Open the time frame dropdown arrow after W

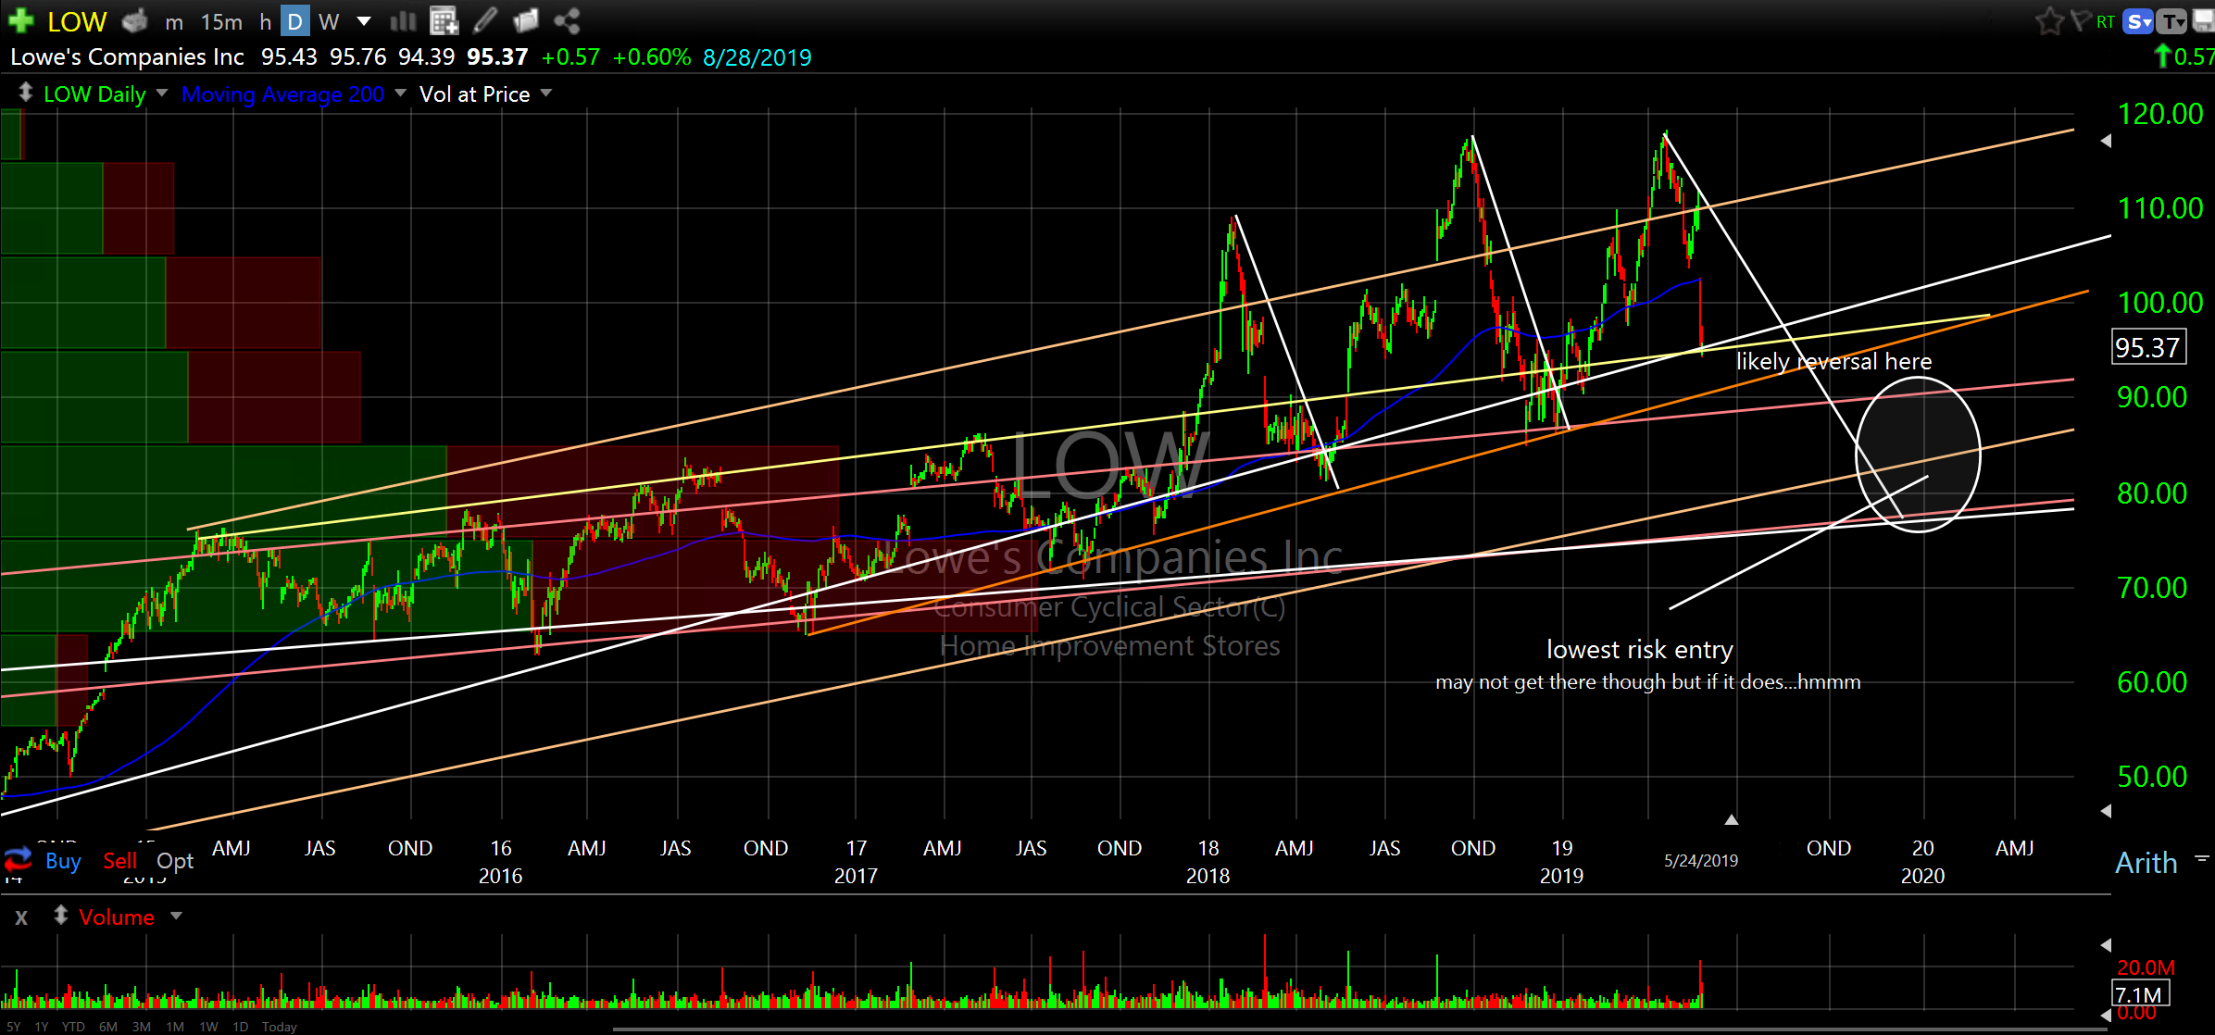coord(364,20)
